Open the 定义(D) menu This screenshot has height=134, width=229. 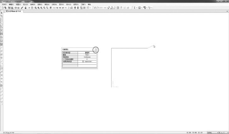coord(26,4)
